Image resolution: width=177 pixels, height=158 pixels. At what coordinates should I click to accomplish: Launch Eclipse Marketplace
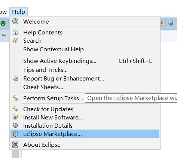pyautogui.click(x=85, y=134)
